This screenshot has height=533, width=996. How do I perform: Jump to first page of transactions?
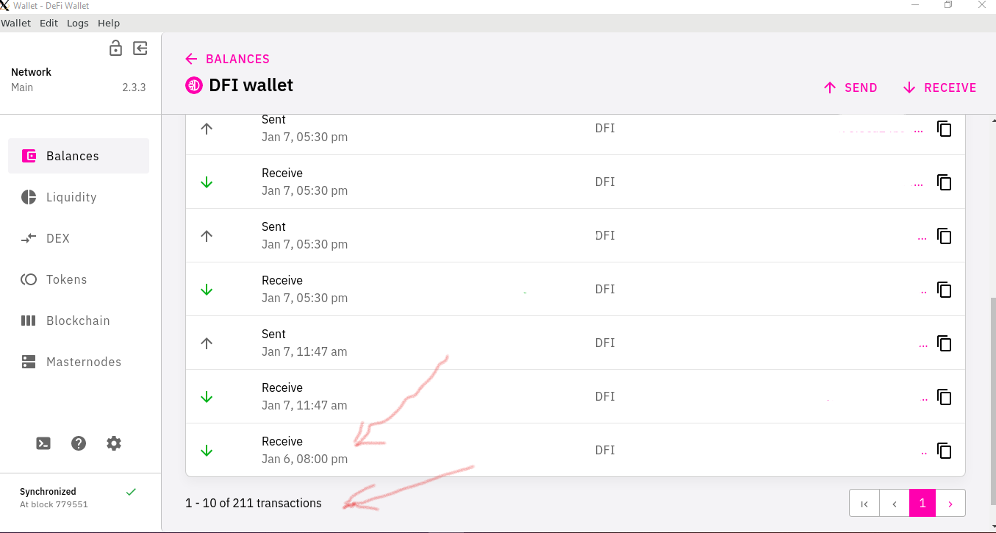coord(864,504)
